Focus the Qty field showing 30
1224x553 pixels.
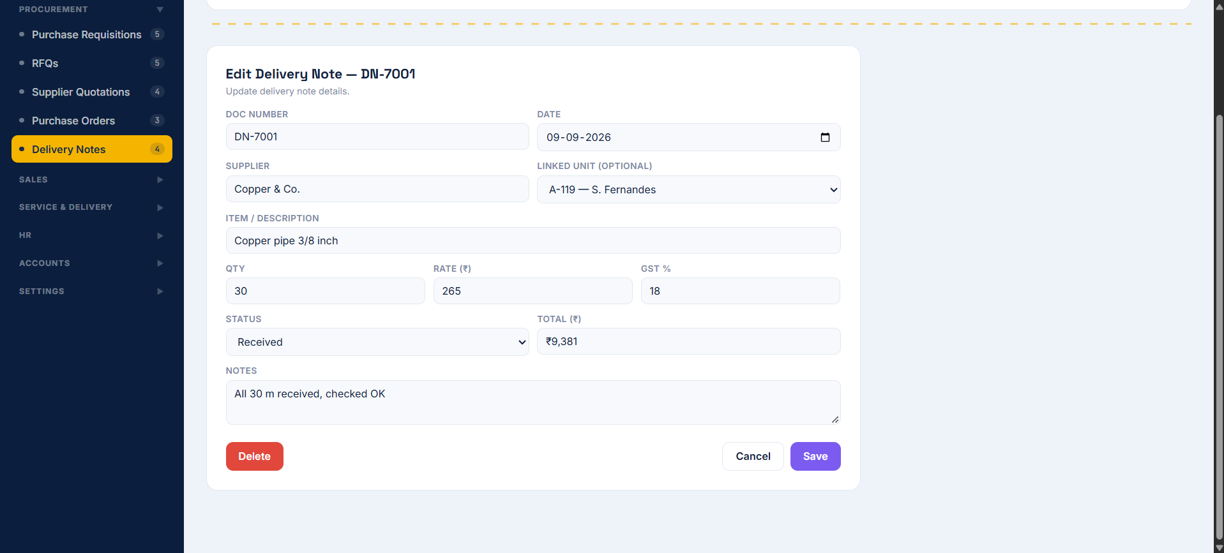pos(325,291)
